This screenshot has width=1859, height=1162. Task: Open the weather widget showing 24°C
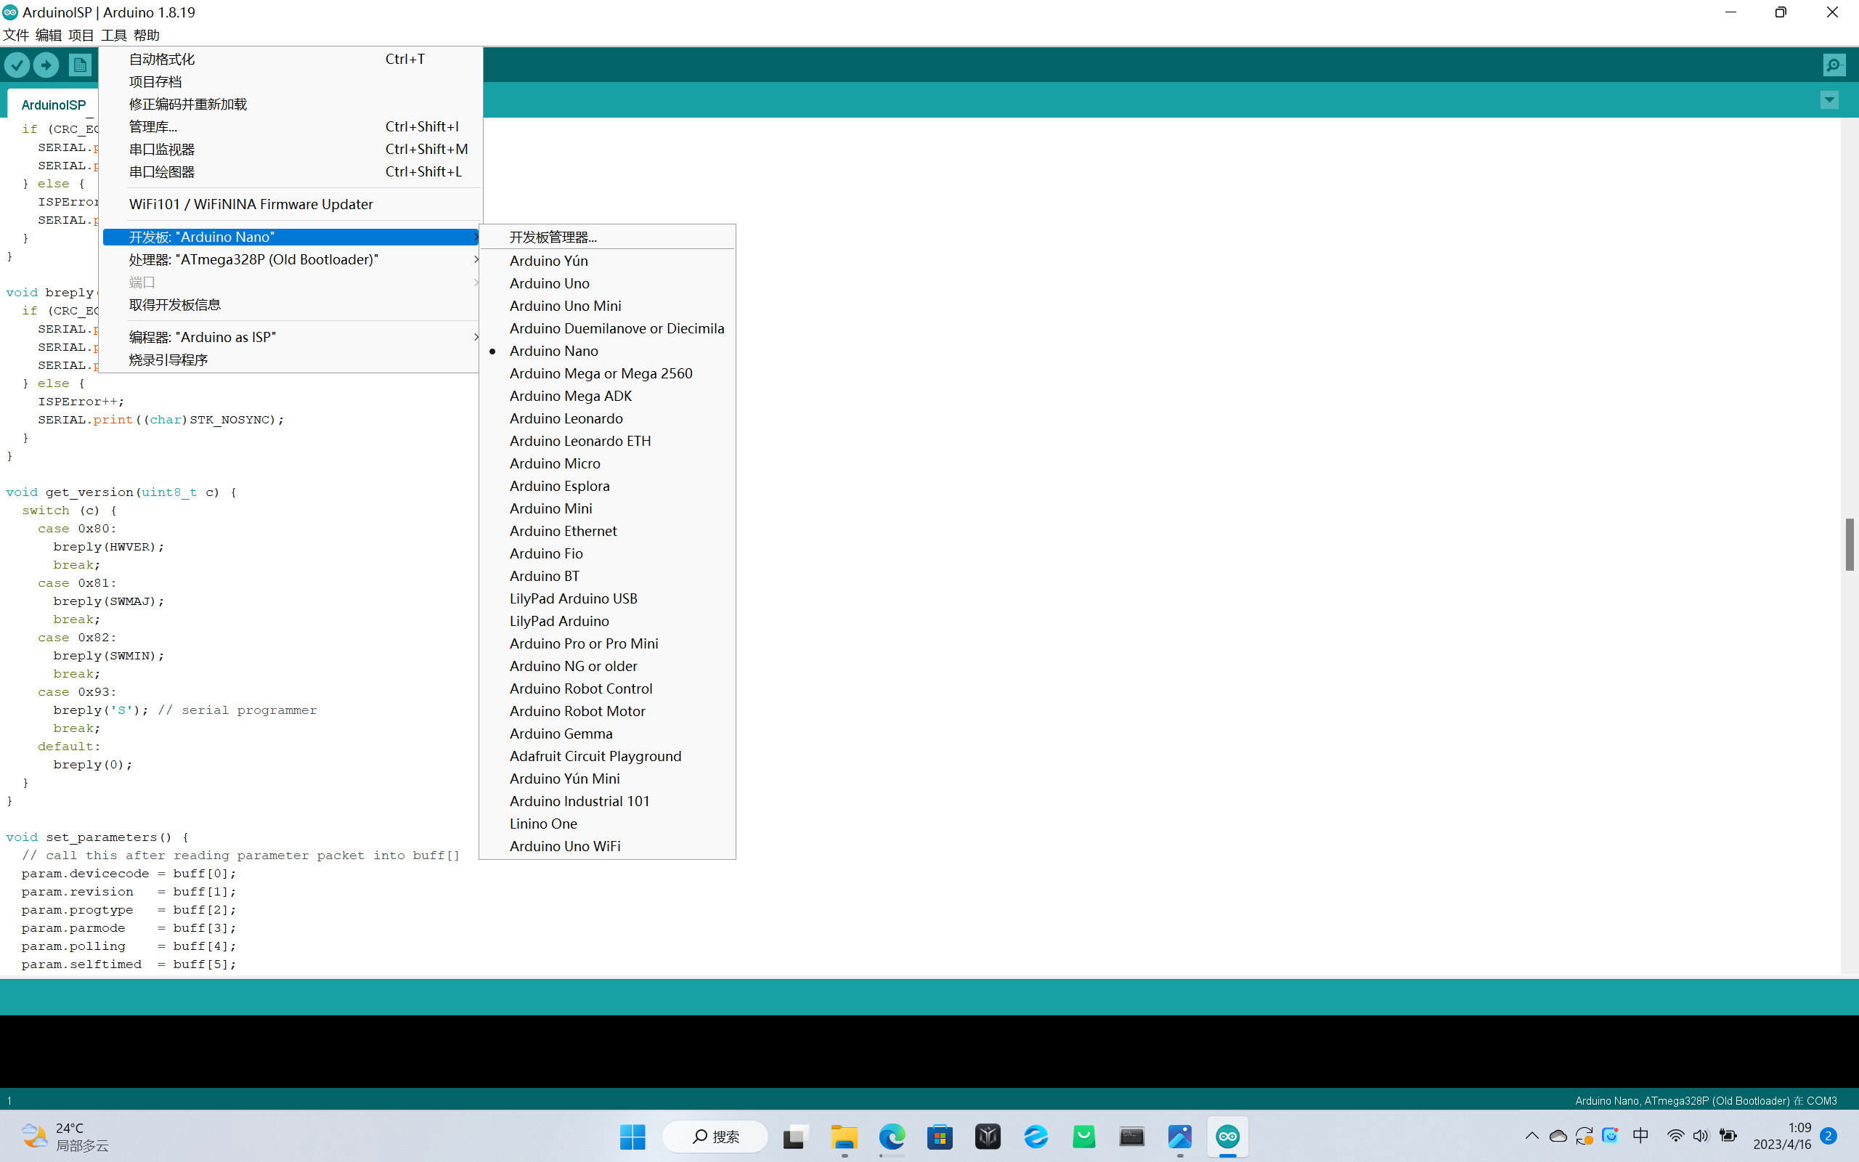(65, 1137)
